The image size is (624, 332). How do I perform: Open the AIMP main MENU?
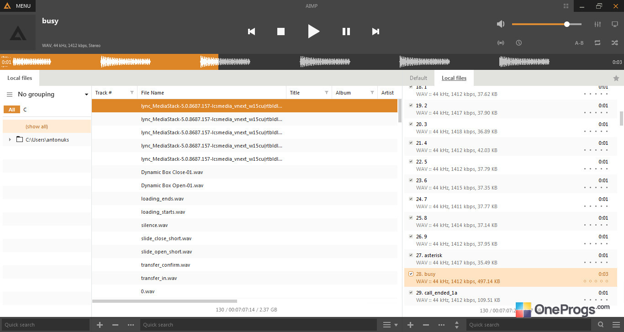pyautogui.click(x=17, y=6)
